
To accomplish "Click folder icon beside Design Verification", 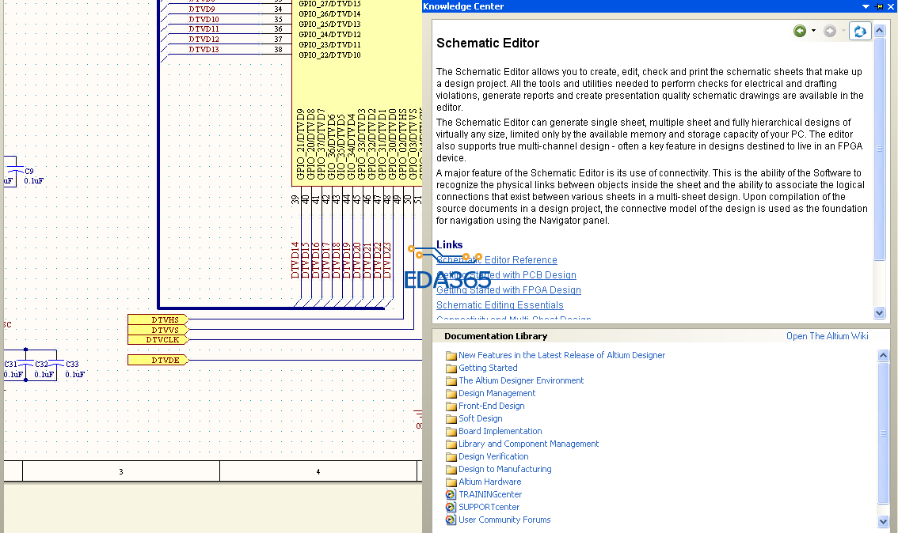I will [x=451, y=457].
